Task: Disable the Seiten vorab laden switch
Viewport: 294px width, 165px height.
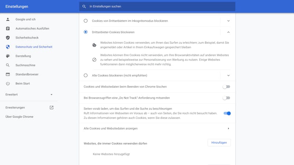Action: (x=227, y=113)
